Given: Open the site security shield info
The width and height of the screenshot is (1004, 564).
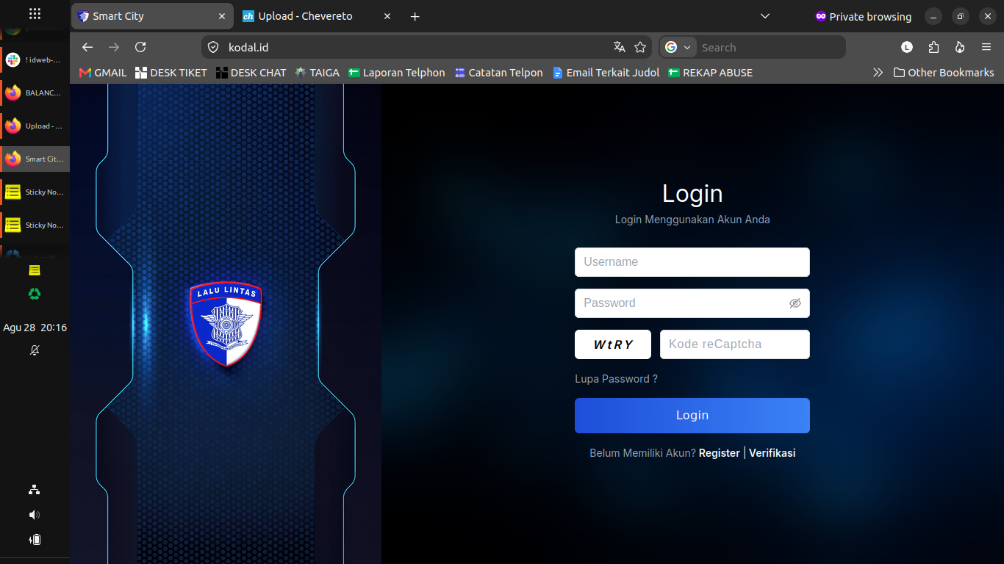Looking at the screenshot, I should [213, 47].
